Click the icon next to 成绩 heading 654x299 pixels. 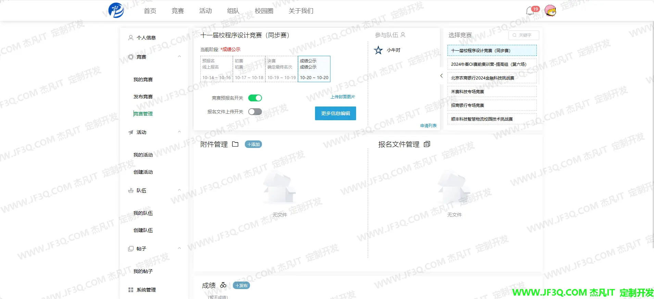point(223,285)
